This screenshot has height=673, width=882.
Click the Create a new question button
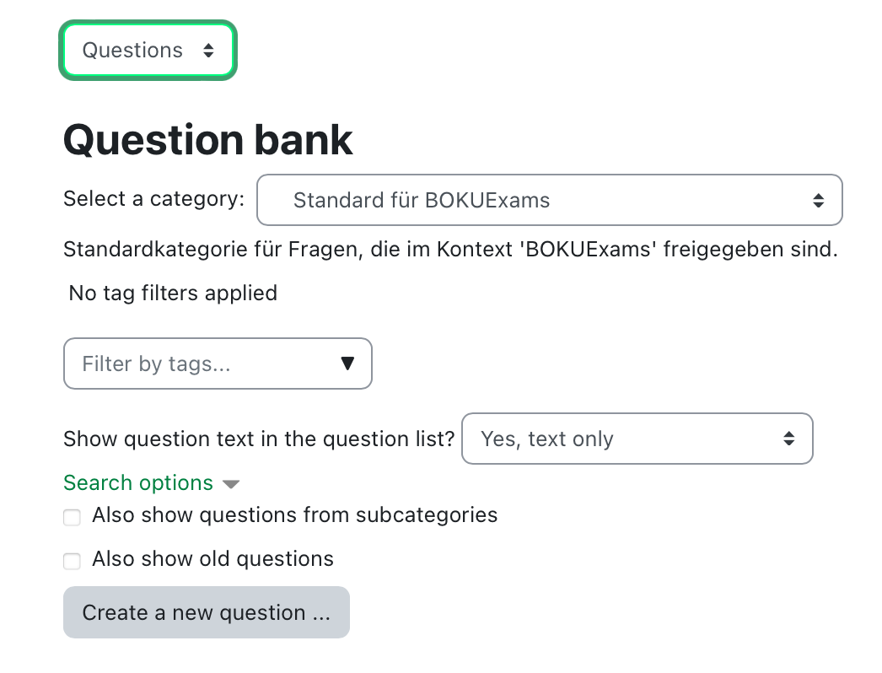207,612
